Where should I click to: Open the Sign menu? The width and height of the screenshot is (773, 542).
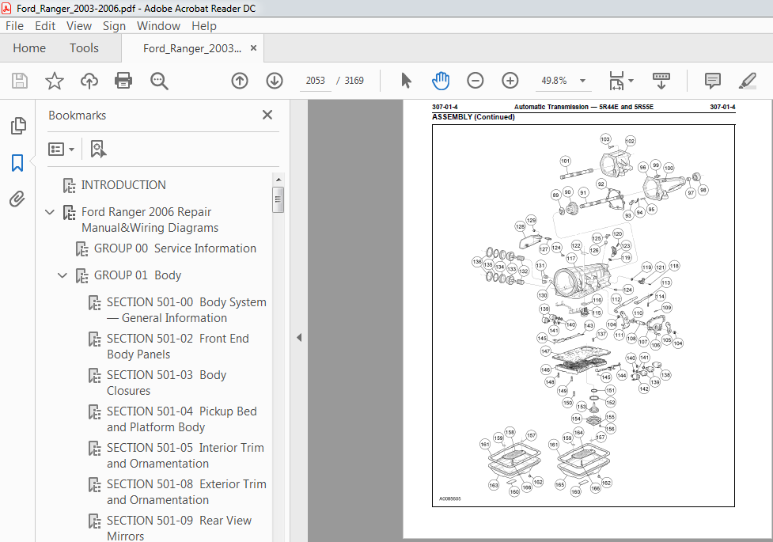click(114, 25)
